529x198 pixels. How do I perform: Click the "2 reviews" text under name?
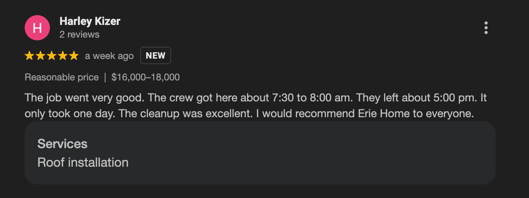tap(79, 34)
